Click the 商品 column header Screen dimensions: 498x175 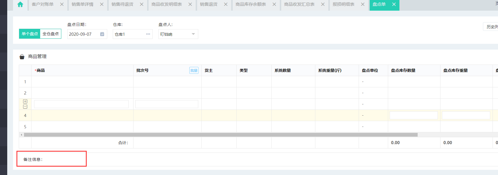click(82, 70)
